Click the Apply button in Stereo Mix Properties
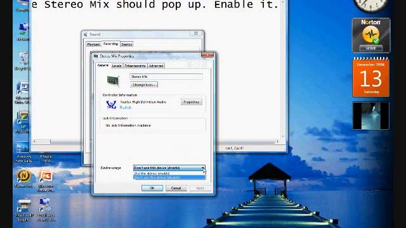The image size is (406, 228). tap(200, 188)
